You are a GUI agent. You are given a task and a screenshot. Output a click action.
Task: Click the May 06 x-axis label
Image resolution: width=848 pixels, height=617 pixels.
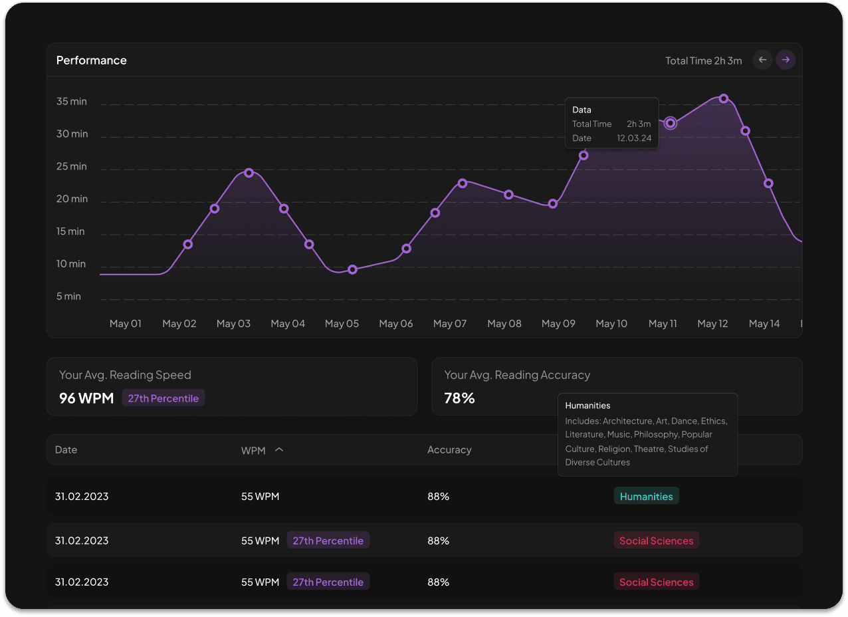tap(396, 324)
